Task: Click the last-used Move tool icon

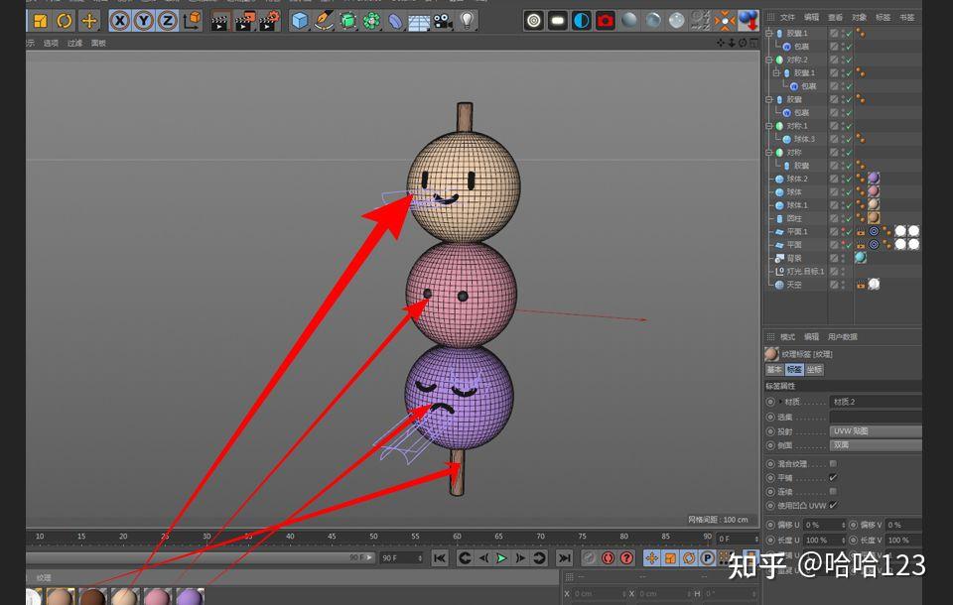Action: pos(89,21)
